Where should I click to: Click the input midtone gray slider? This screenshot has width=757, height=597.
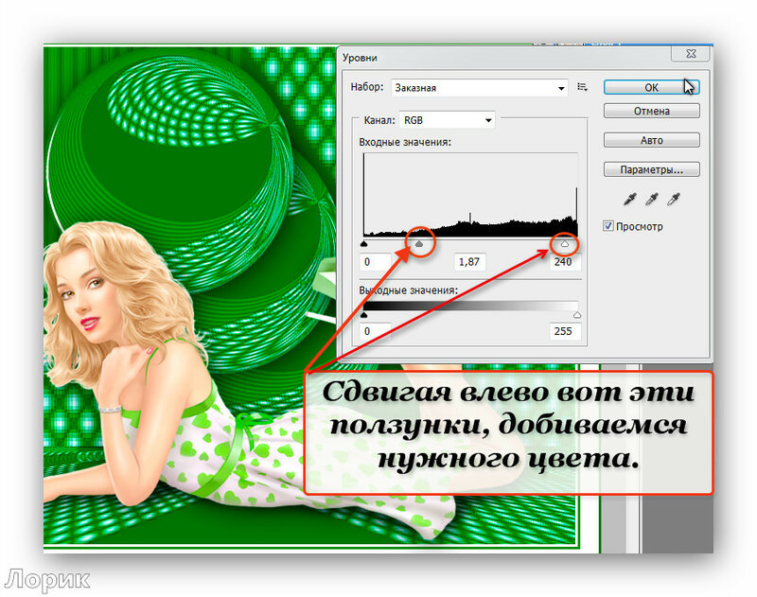[x=419, y=244]
